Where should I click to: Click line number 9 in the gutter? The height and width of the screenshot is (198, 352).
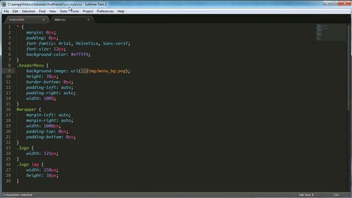9,71
